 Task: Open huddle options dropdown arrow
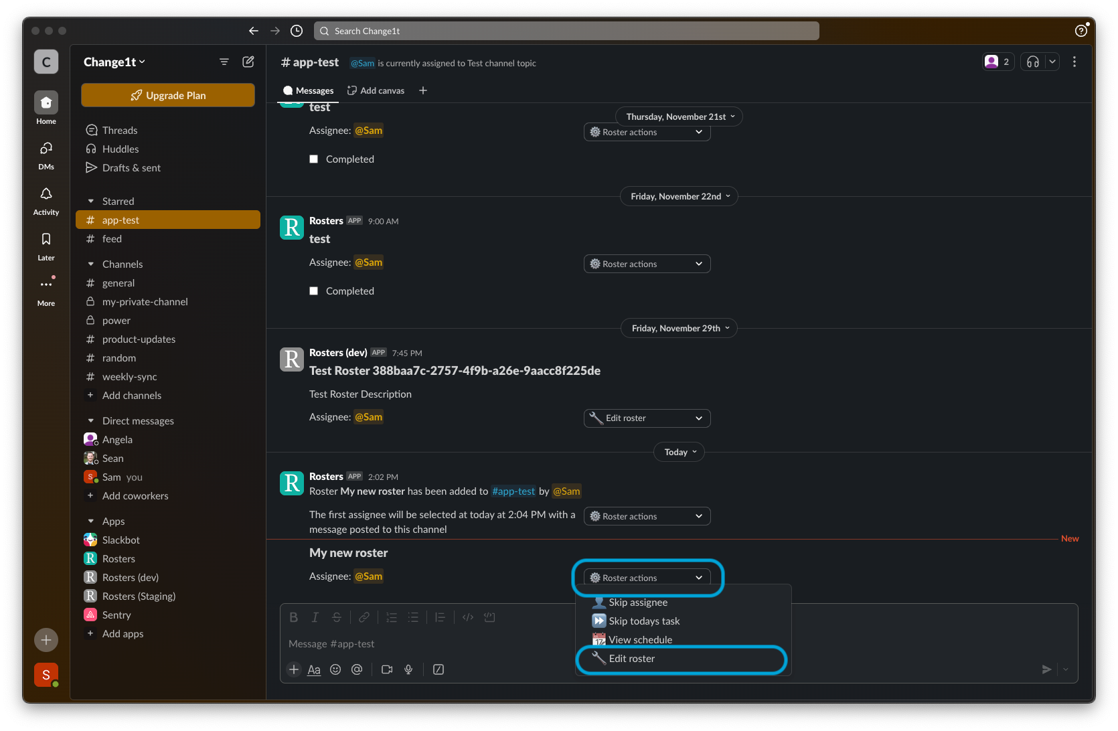tap(1052, 62)
